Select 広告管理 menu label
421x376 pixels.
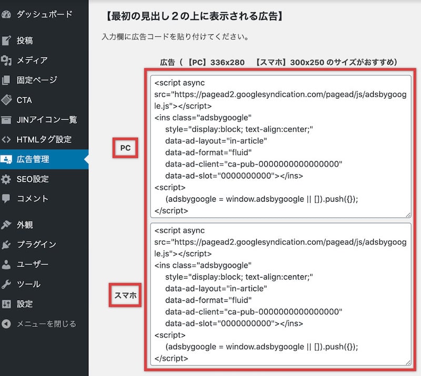click(33, 160)
